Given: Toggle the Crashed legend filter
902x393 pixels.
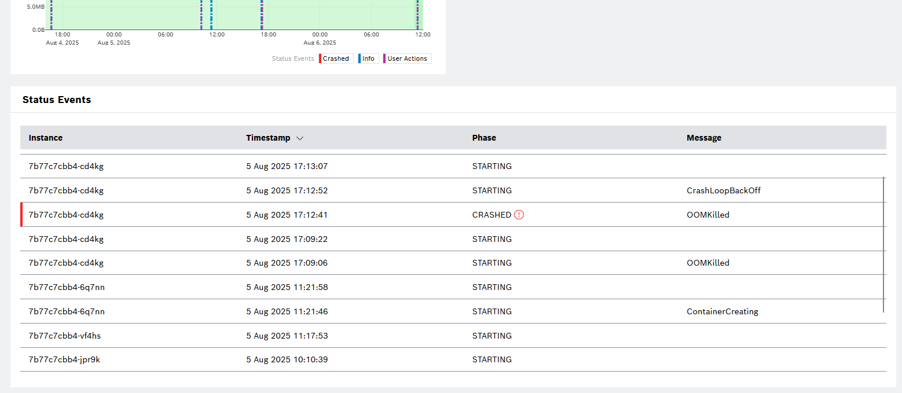Looking at the screenshot, I should click(x=336, y=58).
